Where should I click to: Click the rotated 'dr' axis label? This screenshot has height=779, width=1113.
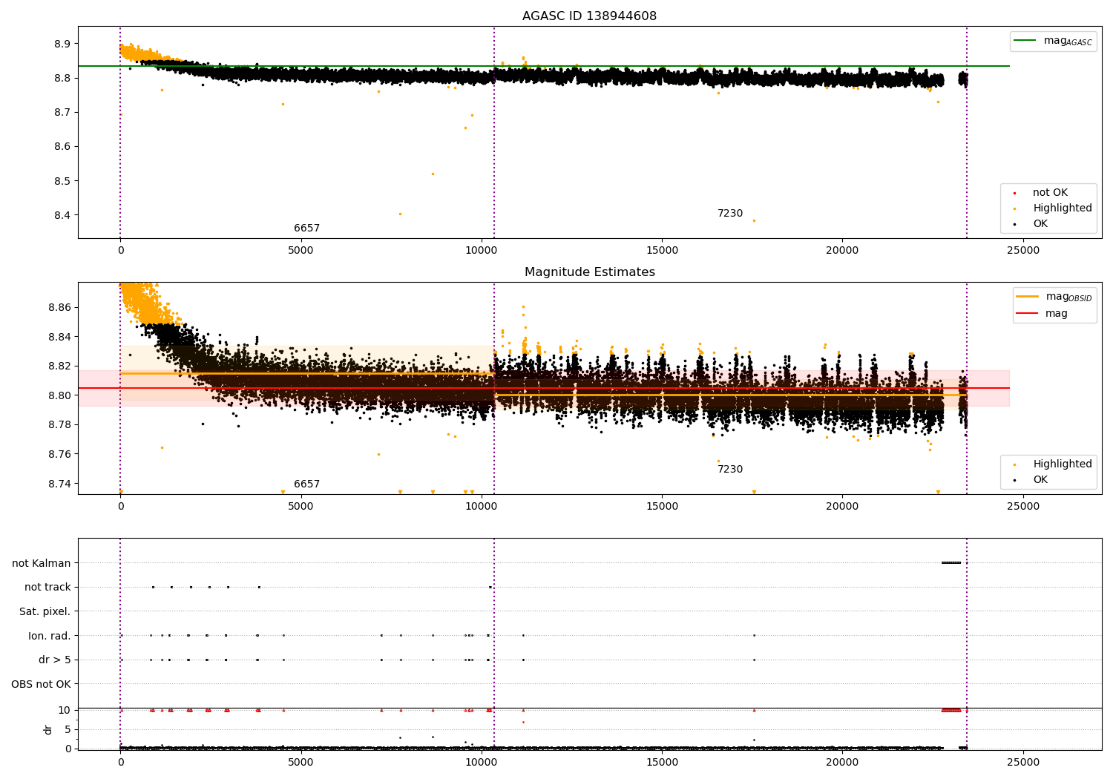tap(48, 729)
